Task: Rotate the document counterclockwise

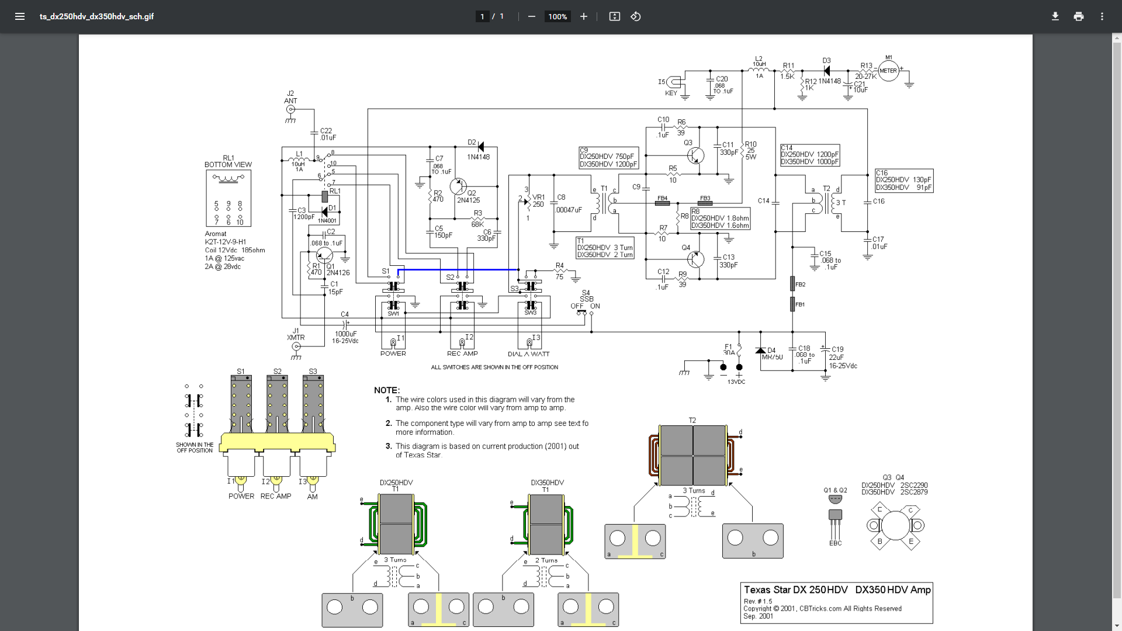Action: click(x=636, y=16)
